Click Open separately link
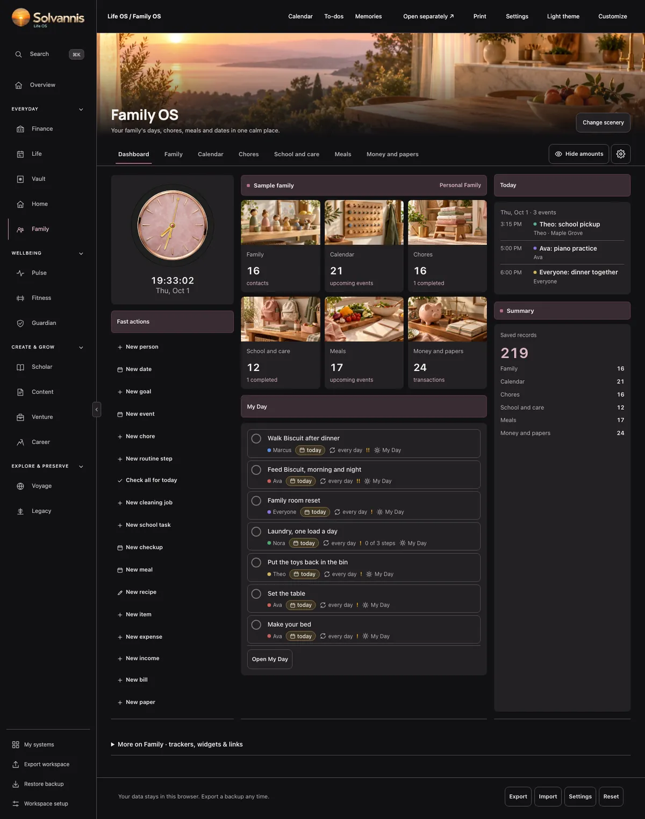This screenshot has width=645, height=819. 428,17
